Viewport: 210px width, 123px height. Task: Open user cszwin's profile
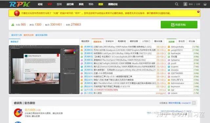174,93
